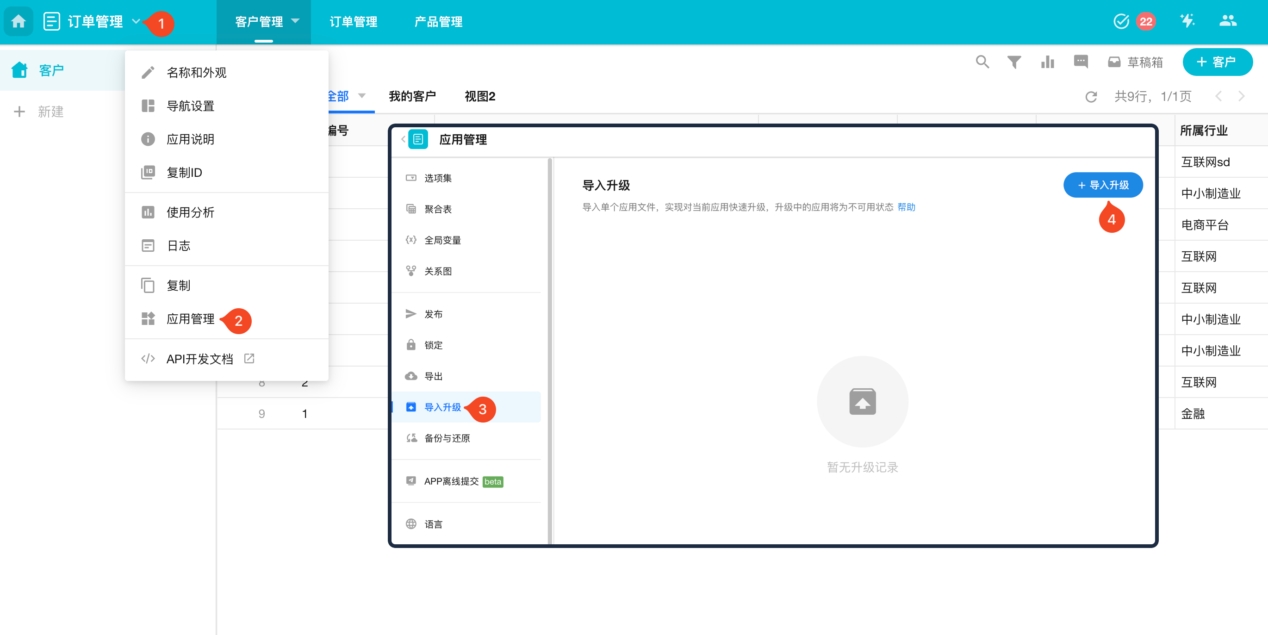Image resolution: width=1268 pixels, height=635 pixels.
Task: Switch to the 我的客户 view tab
Action: 412,96
